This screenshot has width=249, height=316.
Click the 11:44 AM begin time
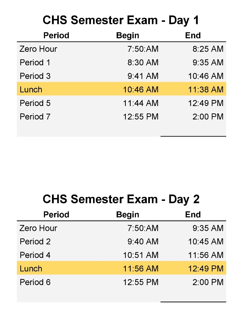pyautogui.click(x=141, y=103)
